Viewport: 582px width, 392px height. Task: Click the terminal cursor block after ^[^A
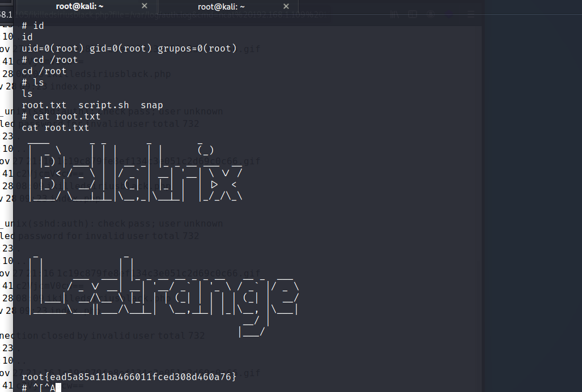pos(58,388)
